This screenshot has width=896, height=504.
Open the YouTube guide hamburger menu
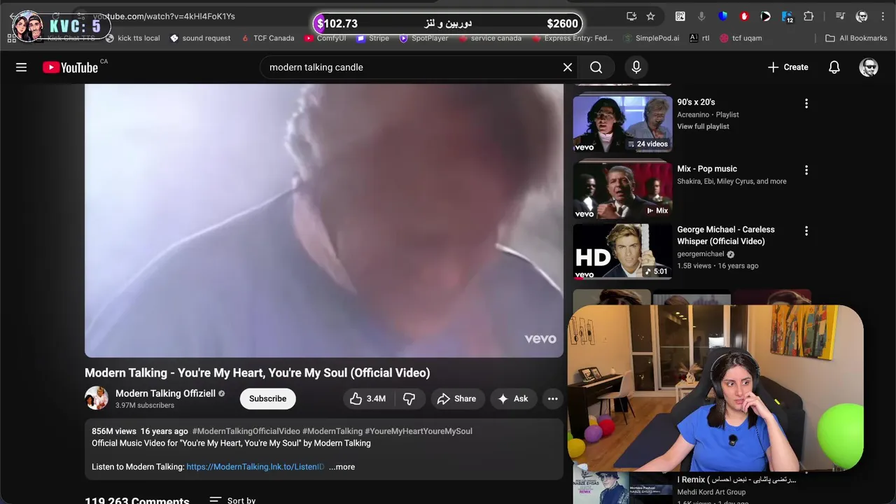[x=21, y=67]
